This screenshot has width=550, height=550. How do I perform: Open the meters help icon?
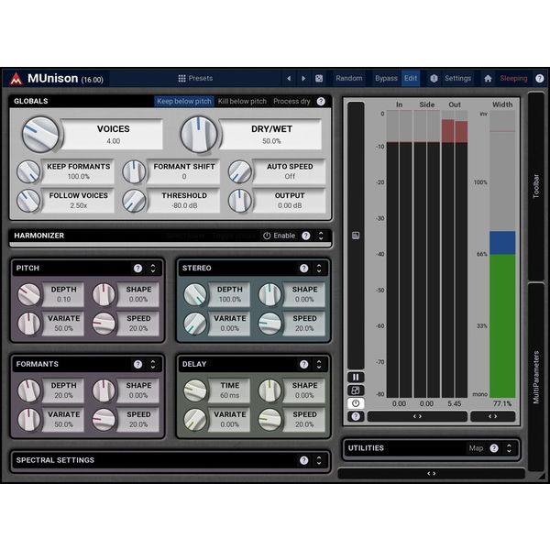(356, 416)
